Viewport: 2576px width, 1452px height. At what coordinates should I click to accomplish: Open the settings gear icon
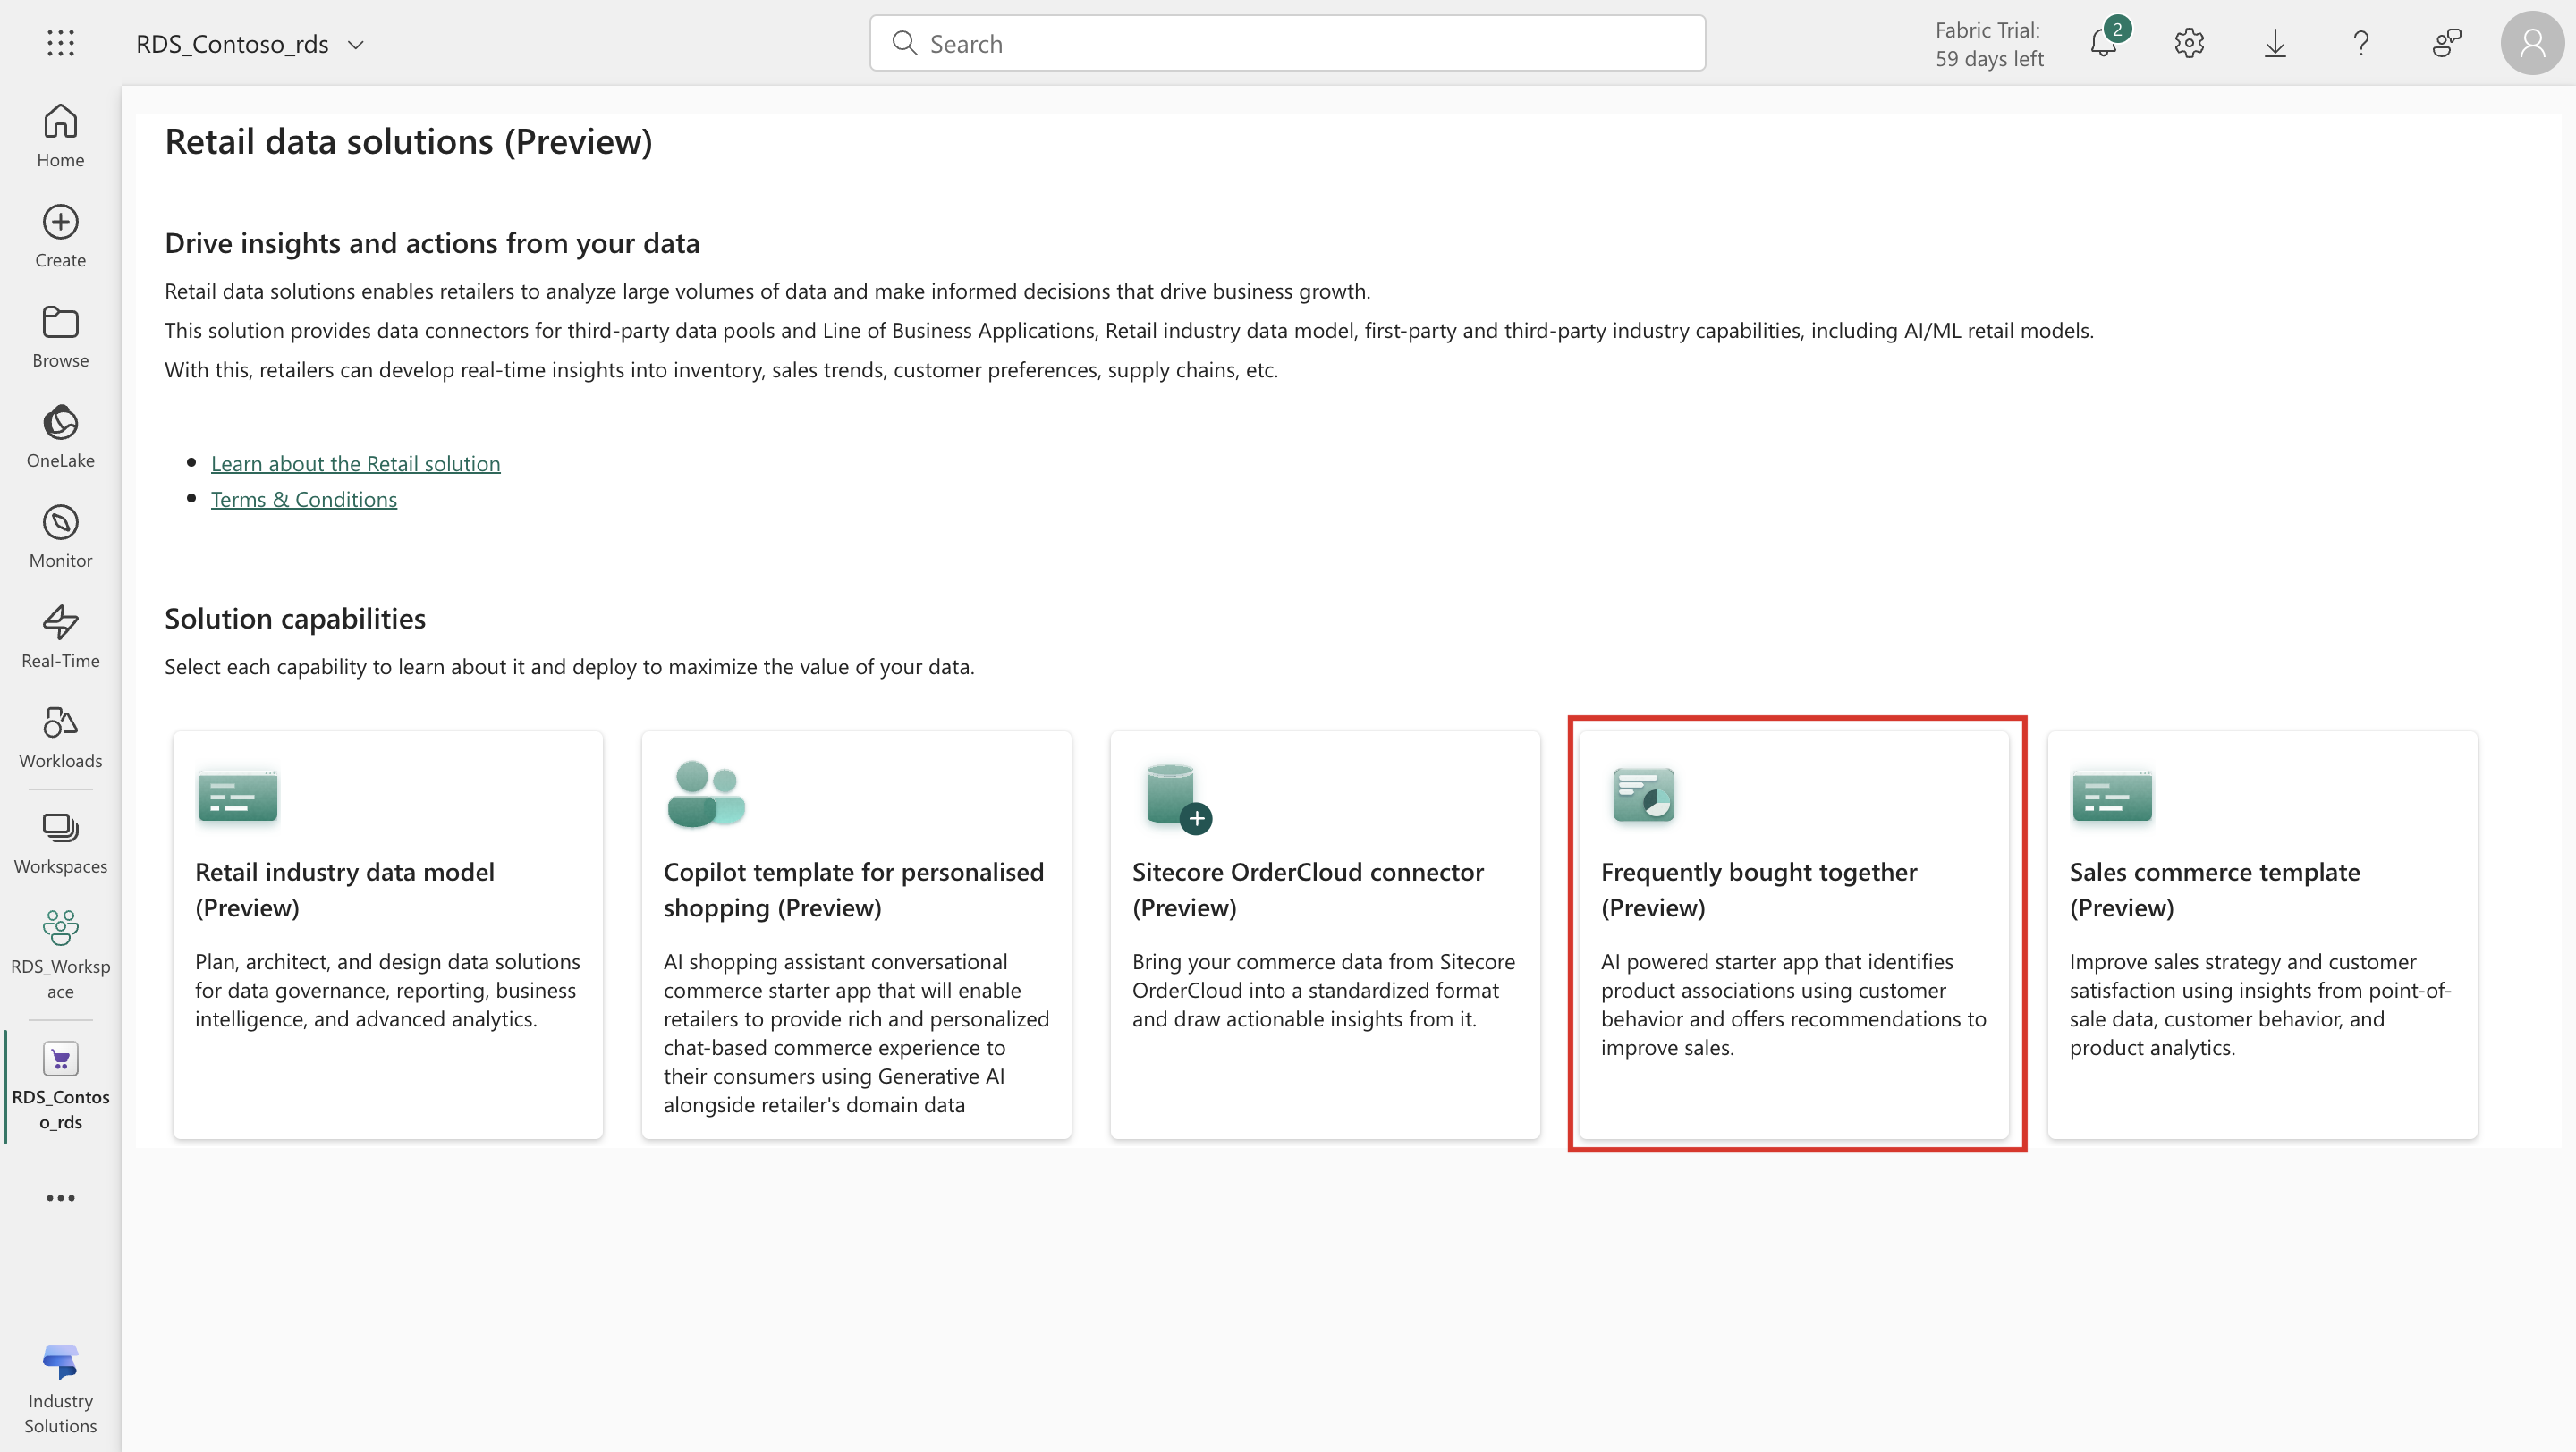coord(2189,43)
